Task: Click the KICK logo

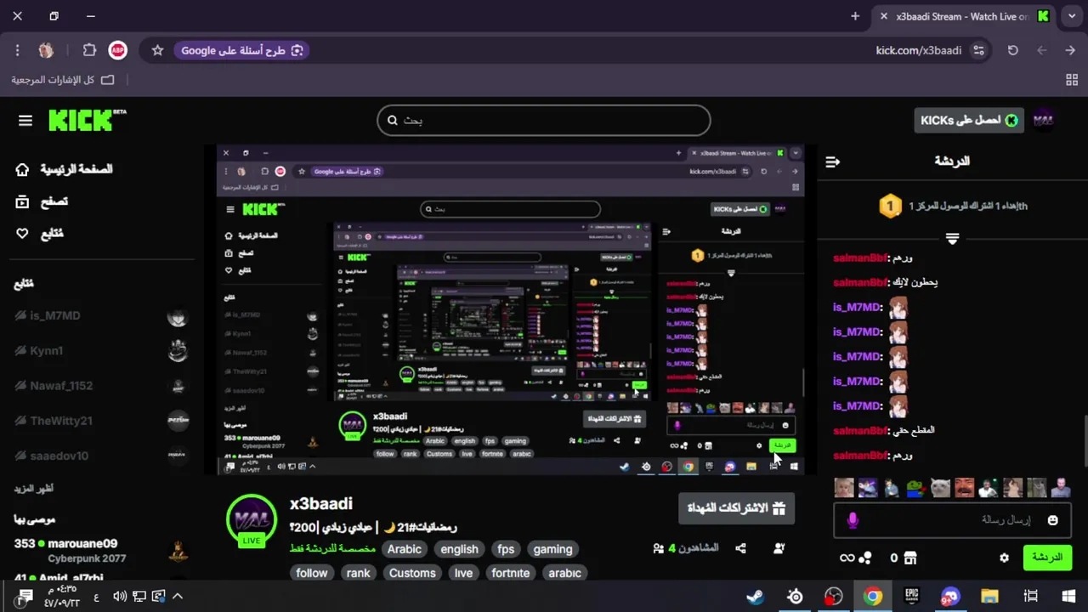Action: pos(87,120)
